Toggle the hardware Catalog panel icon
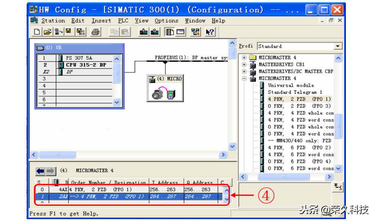 click(170, 32)
